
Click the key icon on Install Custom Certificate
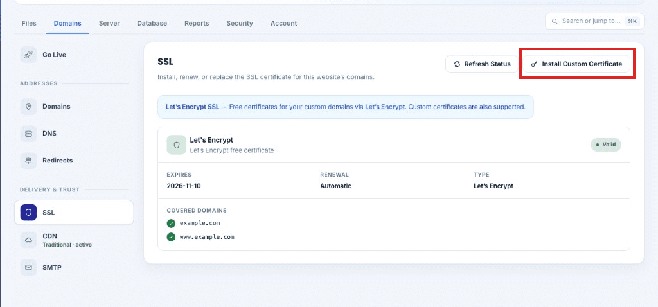pyautogui.click(x=534, y=64)
